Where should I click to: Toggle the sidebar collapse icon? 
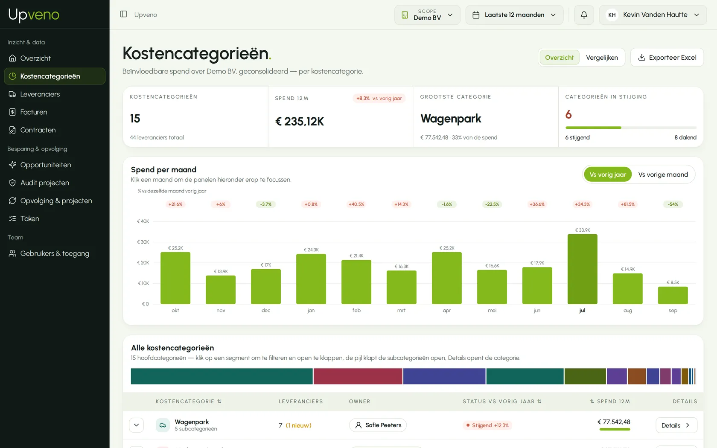click(123, 14)
